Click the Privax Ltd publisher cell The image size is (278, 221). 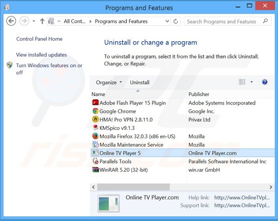[x=199, y=120]
